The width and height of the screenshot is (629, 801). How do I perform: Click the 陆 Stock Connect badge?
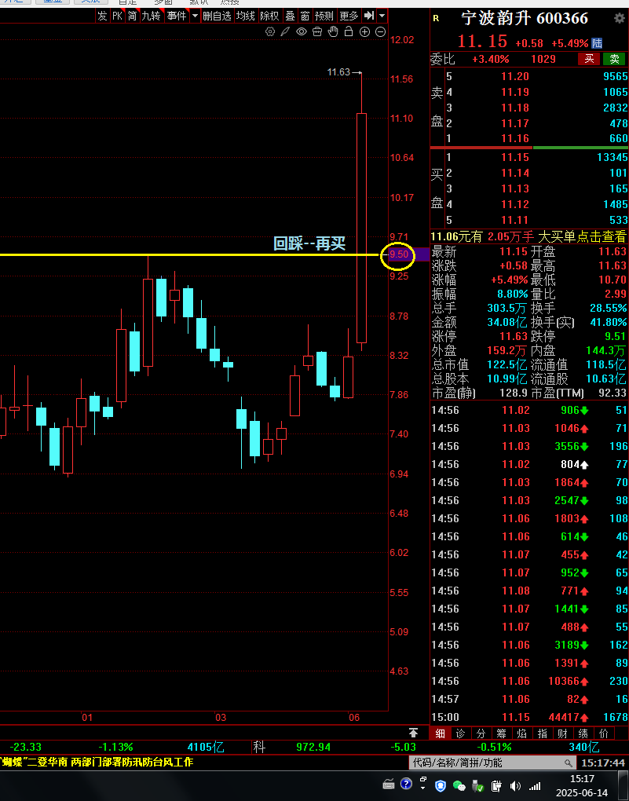pos(597,43)
